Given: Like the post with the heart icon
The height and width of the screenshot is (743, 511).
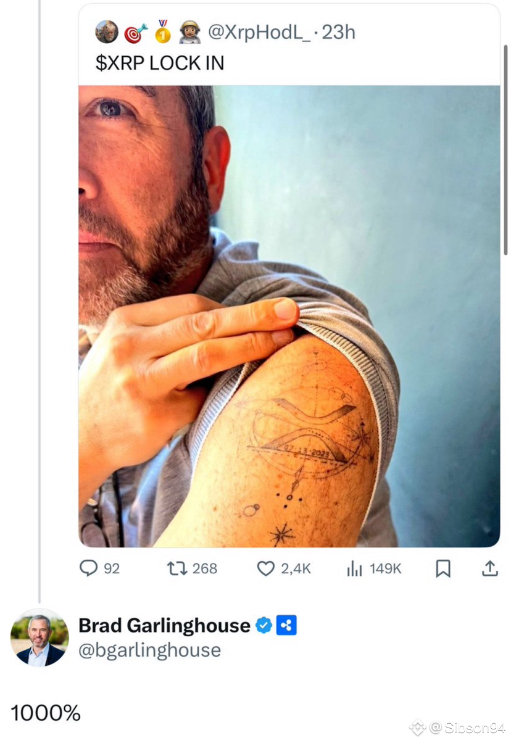Looking at the screenshot, I should pos(265,568).
